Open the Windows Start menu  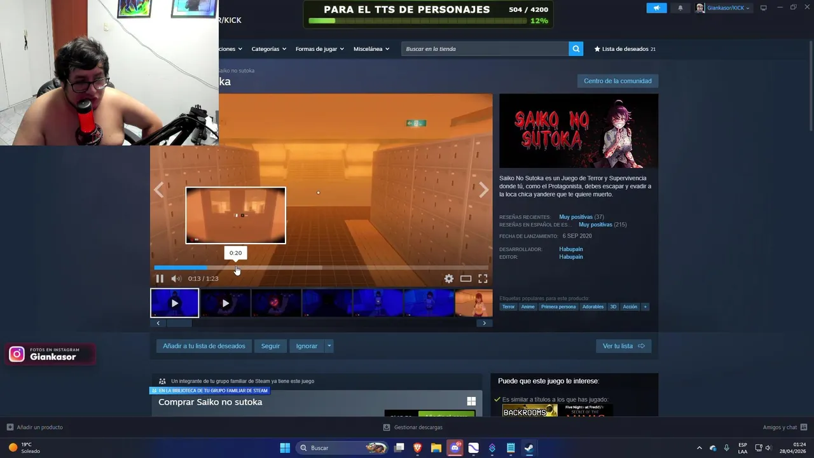(x=285, y=448)
